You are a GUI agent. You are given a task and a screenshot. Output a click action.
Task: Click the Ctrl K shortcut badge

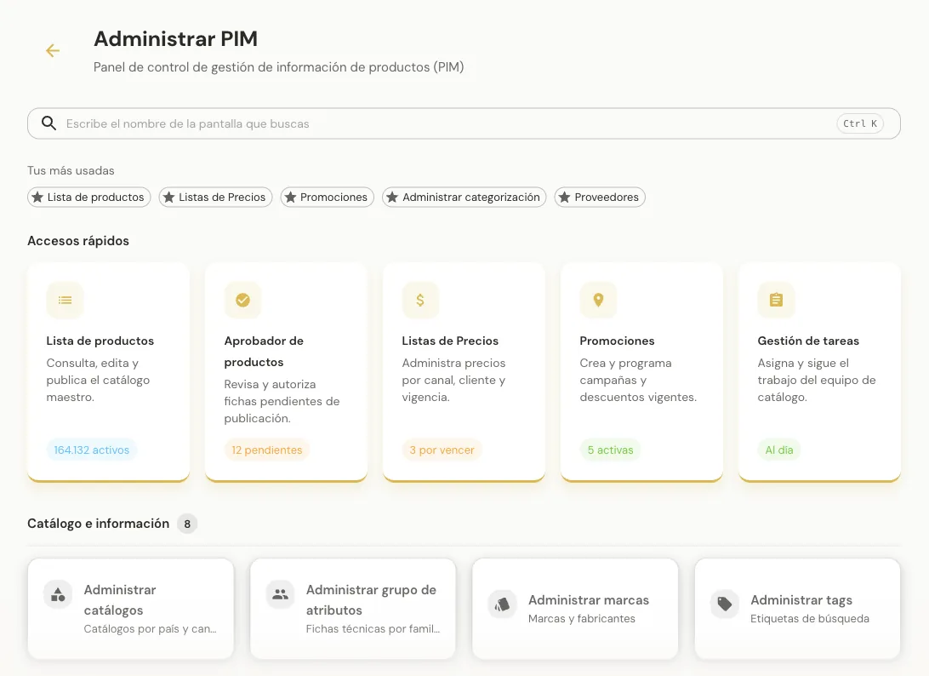pyautogui.click(x=860, y=123)
